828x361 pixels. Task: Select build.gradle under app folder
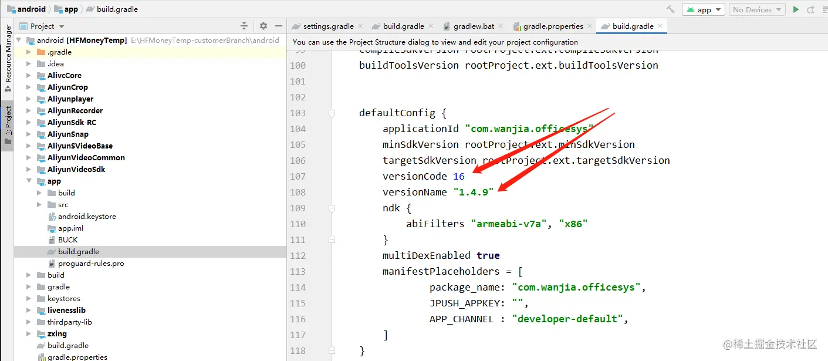(79, 251)
